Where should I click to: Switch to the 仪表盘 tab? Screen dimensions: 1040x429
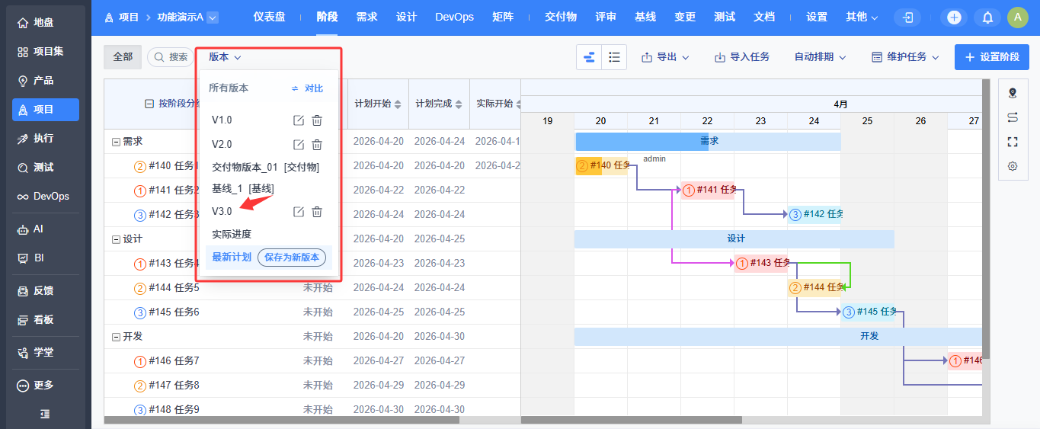[x=269, y=18]
